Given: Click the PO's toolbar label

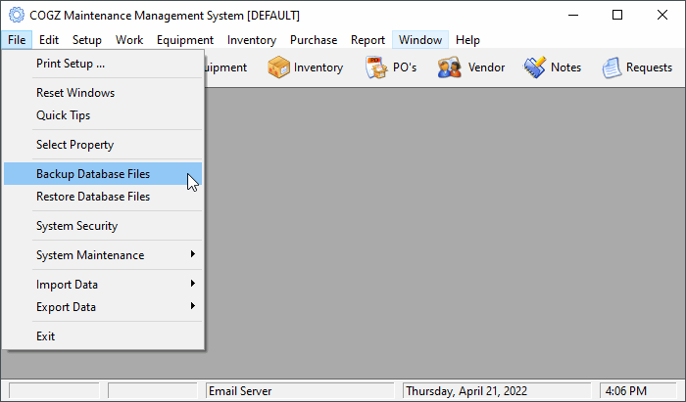Looking at the screenshot, I should coord(405,67).
